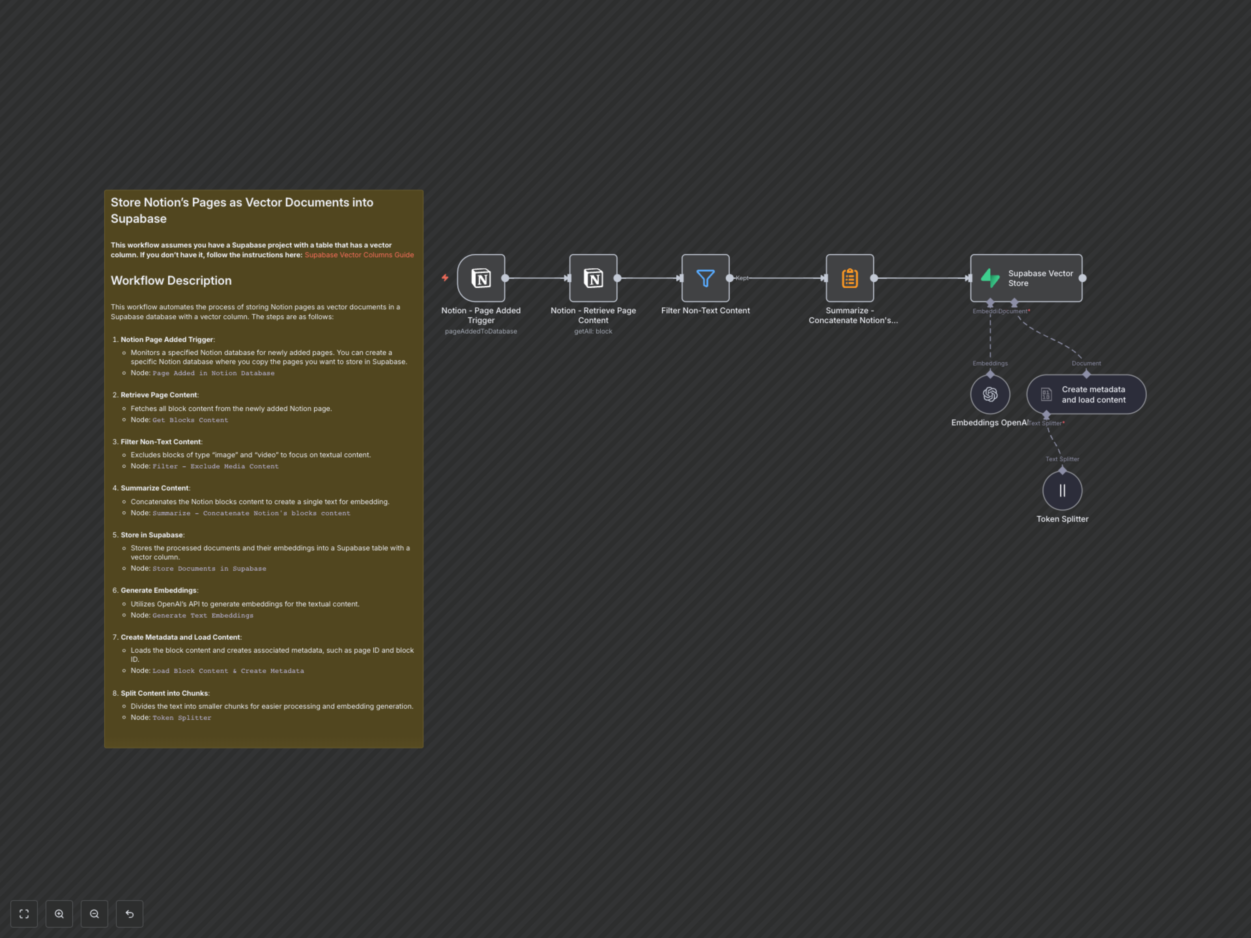Click the Embeddings OpenAI node icon
Image resolution: width=1251 pixels, height=938 pixels.
coord(990,394)
